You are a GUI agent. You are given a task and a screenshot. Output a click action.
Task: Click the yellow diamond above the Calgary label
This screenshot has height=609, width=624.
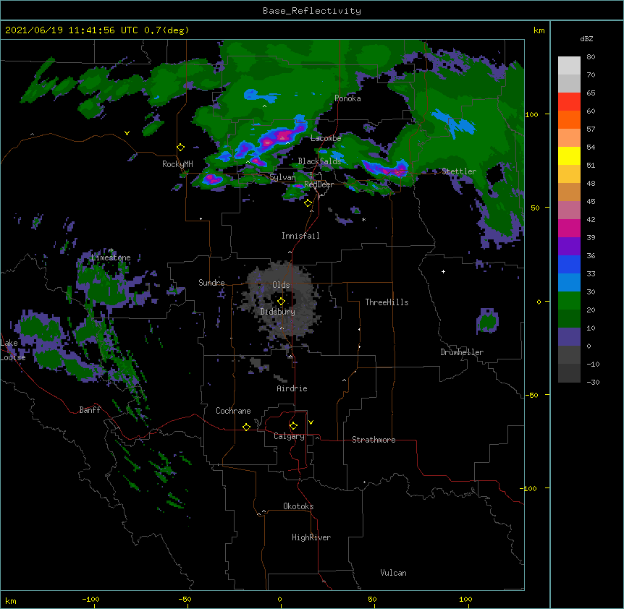pyautogui.click(x=293, y=426)
